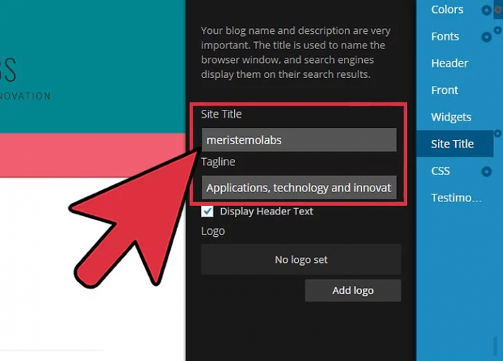This screenshot has width=503, height=361.
Task: Go to the Front section
Action: (x=444, y=90)
